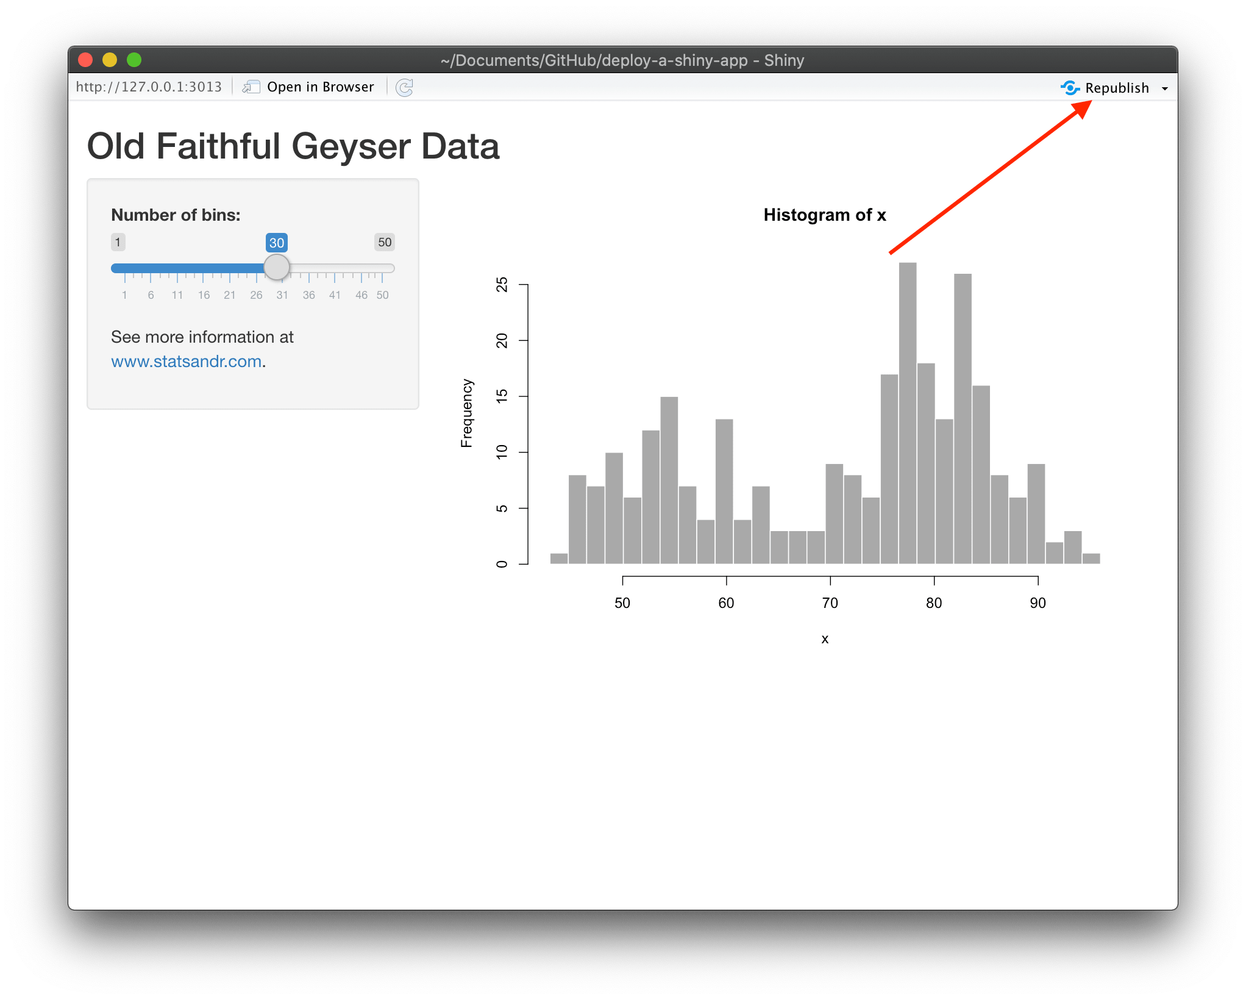Screen dimensions: 1246x1000
Task: Click the Old Faithful Geyser Data heading
Action: 293,146
